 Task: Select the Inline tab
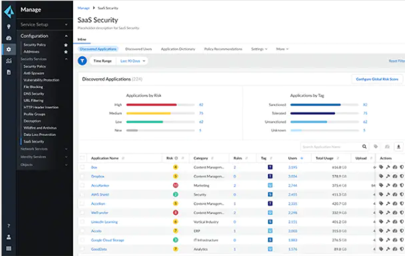coord(82,39)
